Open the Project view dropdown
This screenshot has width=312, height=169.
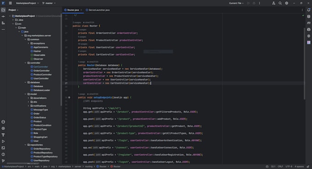pos(13,10)
